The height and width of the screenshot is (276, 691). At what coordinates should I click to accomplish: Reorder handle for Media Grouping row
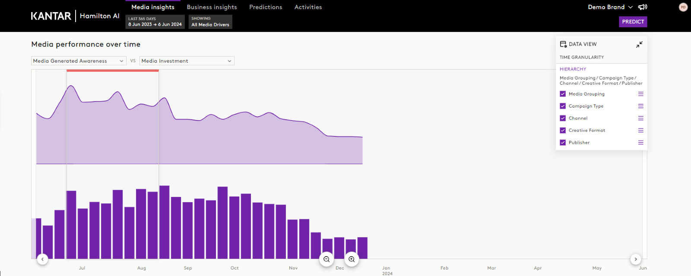click(641, 94)
